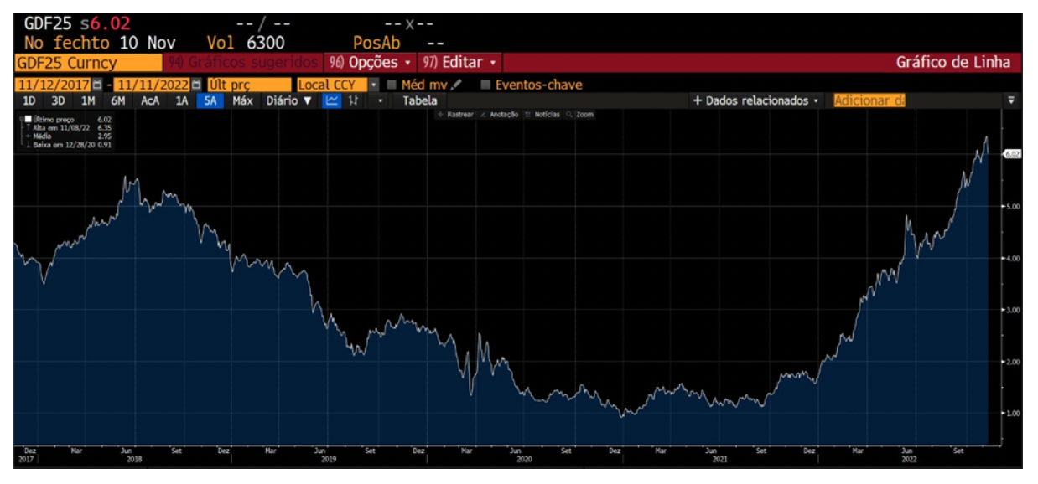Toggle Último preço legend checkbox
The width and height of the screenshot is (1038, 484).
[28, 119]
